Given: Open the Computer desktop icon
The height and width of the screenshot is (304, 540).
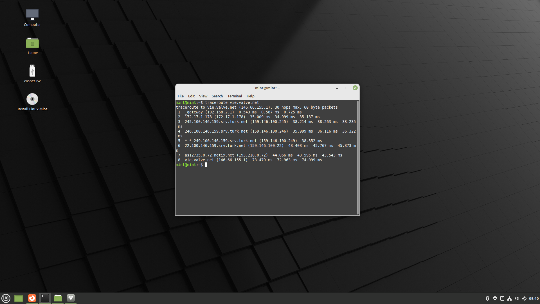Looking at the screenshot, I should click(x=32, y=17).
